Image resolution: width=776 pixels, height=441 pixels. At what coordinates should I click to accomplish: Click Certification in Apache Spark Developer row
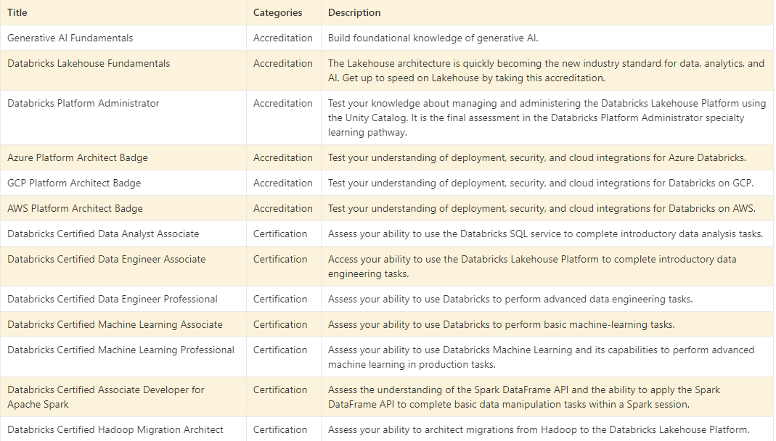pos(280,390)
